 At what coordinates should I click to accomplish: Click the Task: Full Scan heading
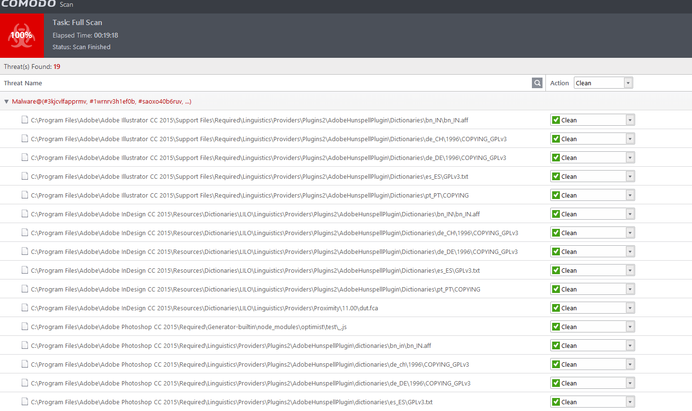tap(77, 23)
